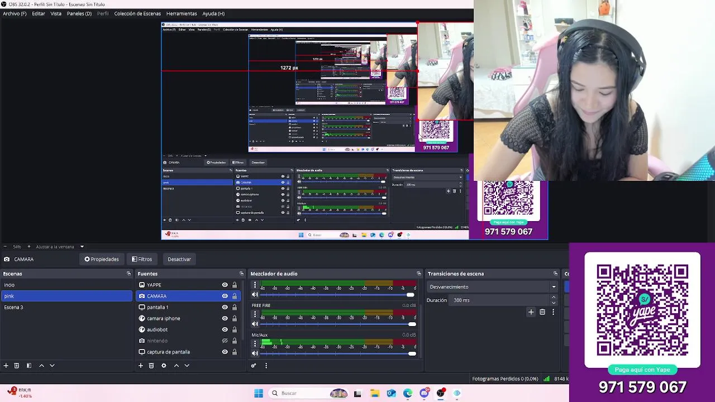Open Paneles menu
Screen dimensions: 715x402
click(79, 13)
